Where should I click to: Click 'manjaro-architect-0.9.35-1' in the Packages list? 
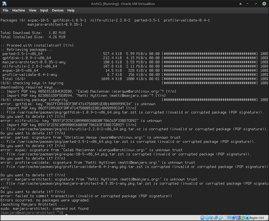click(55, 25)
